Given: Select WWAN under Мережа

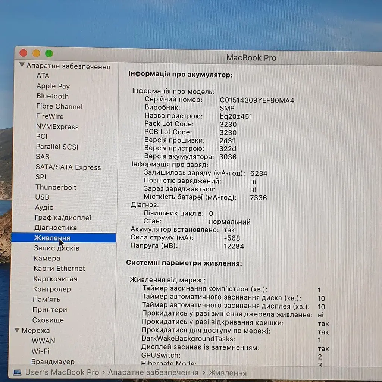Looking at the screenshot, I should [x=43, y=341].
